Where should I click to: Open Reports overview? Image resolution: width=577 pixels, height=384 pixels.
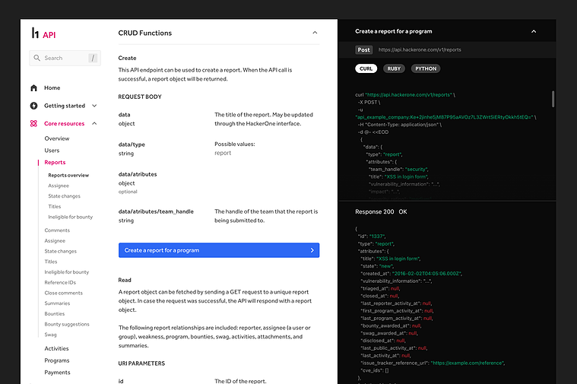coord(68,175)
